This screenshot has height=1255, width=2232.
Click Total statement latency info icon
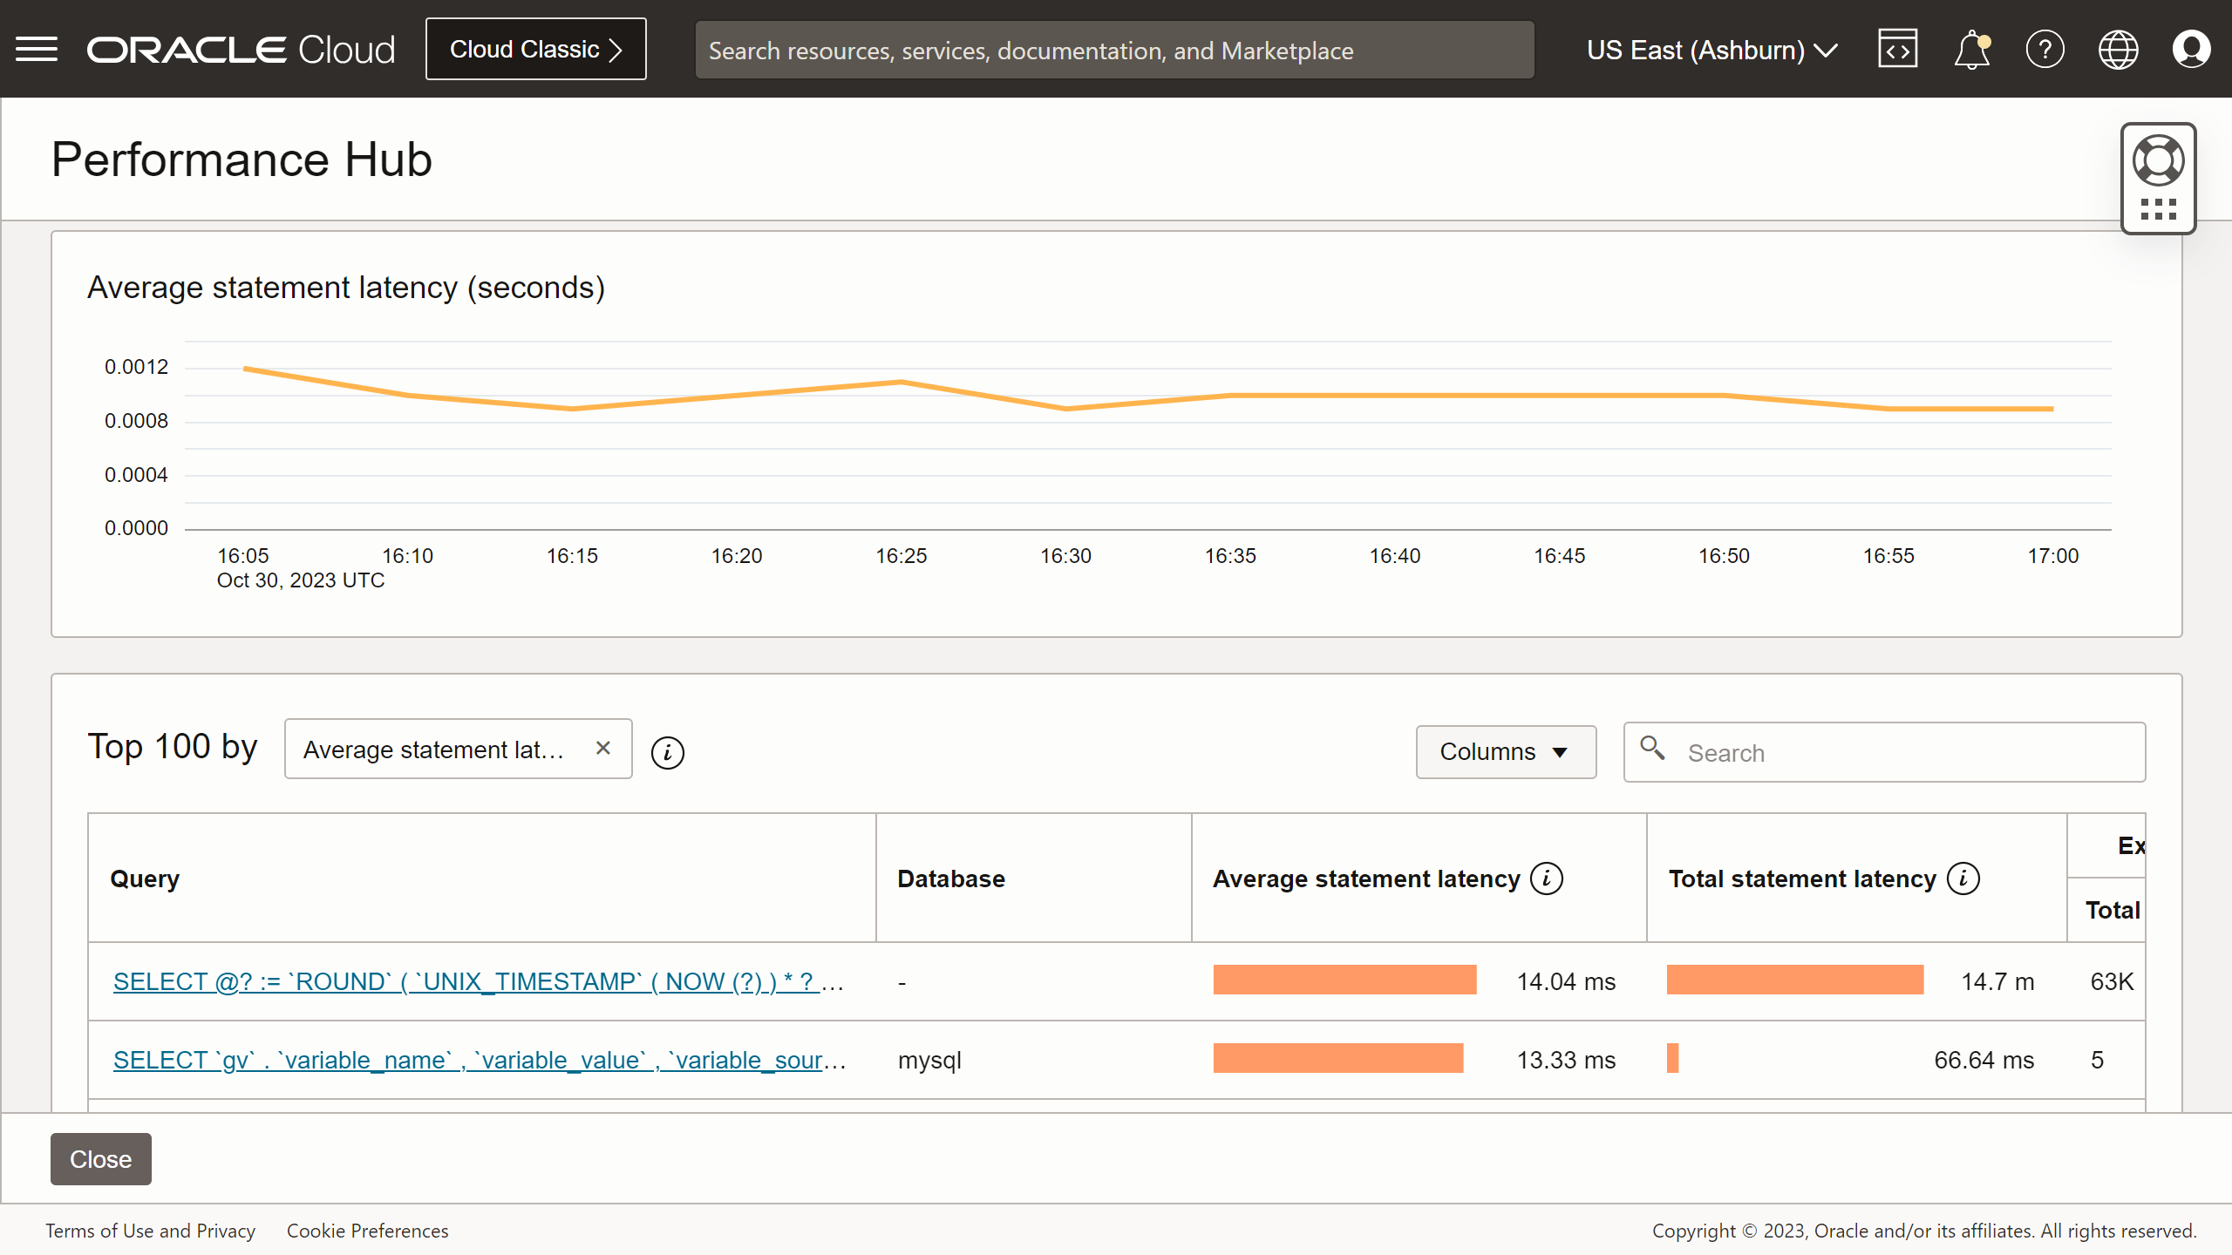[x=1963, y=878]
